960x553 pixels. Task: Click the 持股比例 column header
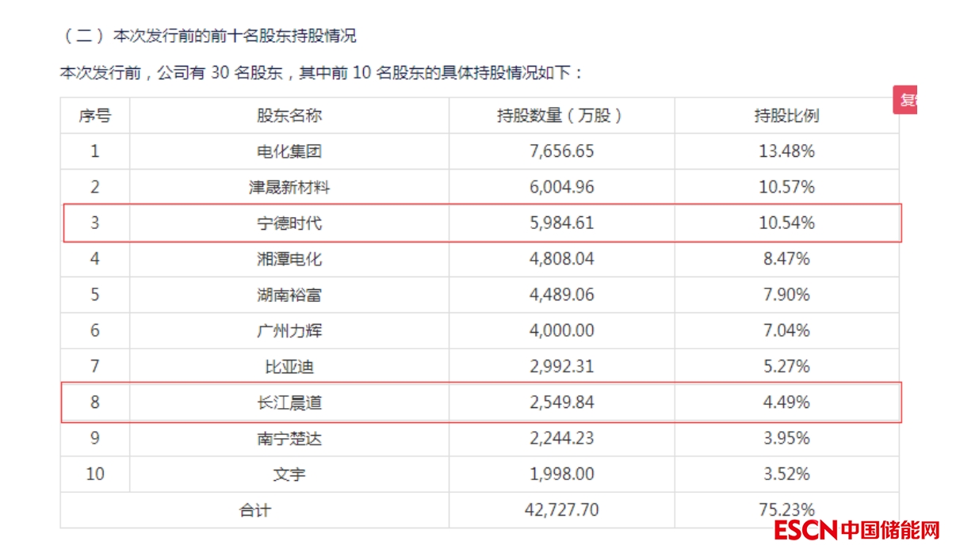pyautogui.click(x=786, y=116)
